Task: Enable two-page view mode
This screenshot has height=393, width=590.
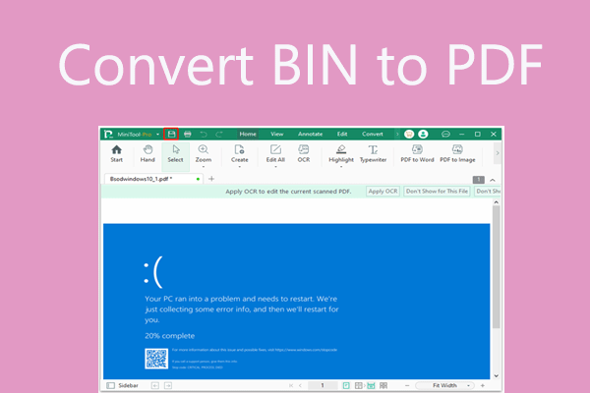Action: pos(359,385)
